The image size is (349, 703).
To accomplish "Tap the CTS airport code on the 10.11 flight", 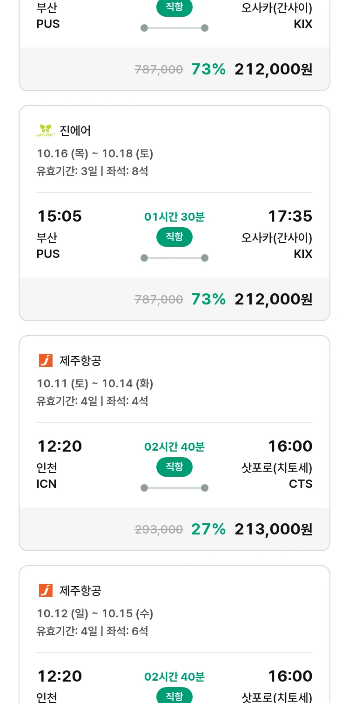I will pyautogui.click(x=301, y=484).
